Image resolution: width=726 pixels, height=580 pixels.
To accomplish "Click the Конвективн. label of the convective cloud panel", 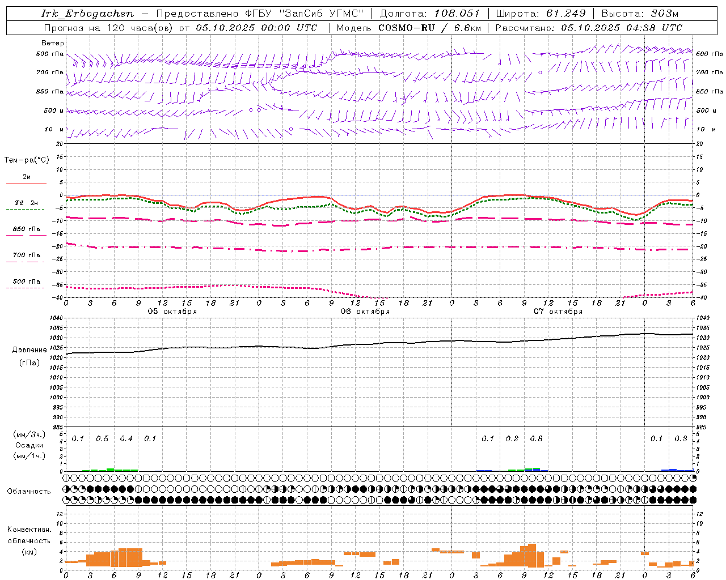I will coord(29,530).
